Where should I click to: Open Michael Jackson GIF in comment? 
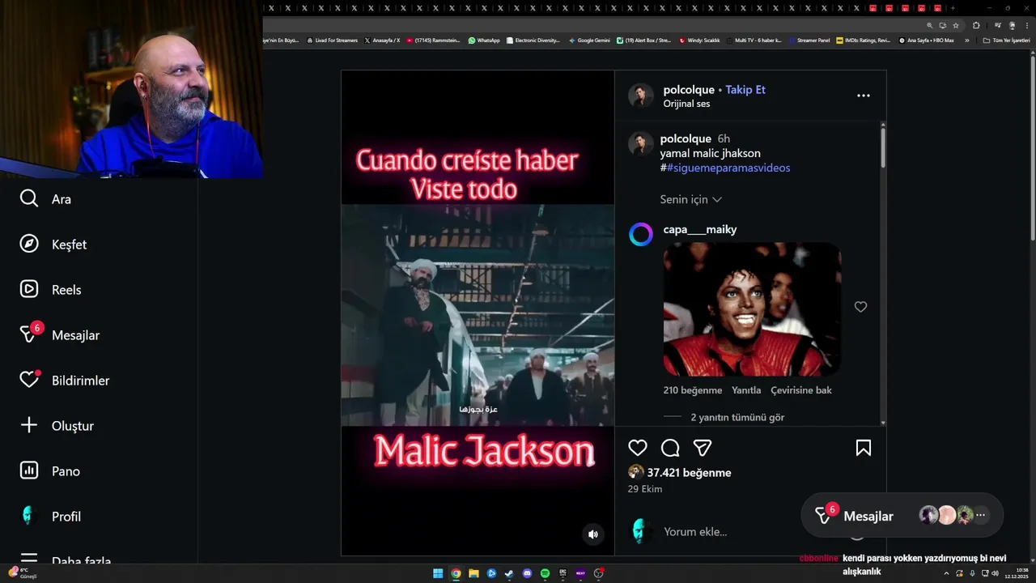click(x=752, y=309)
